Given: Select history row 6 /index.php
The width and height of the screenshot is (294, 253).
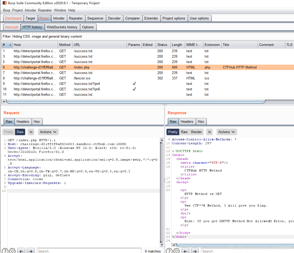Looking at the screenshot, I should (x=148, y=67).
